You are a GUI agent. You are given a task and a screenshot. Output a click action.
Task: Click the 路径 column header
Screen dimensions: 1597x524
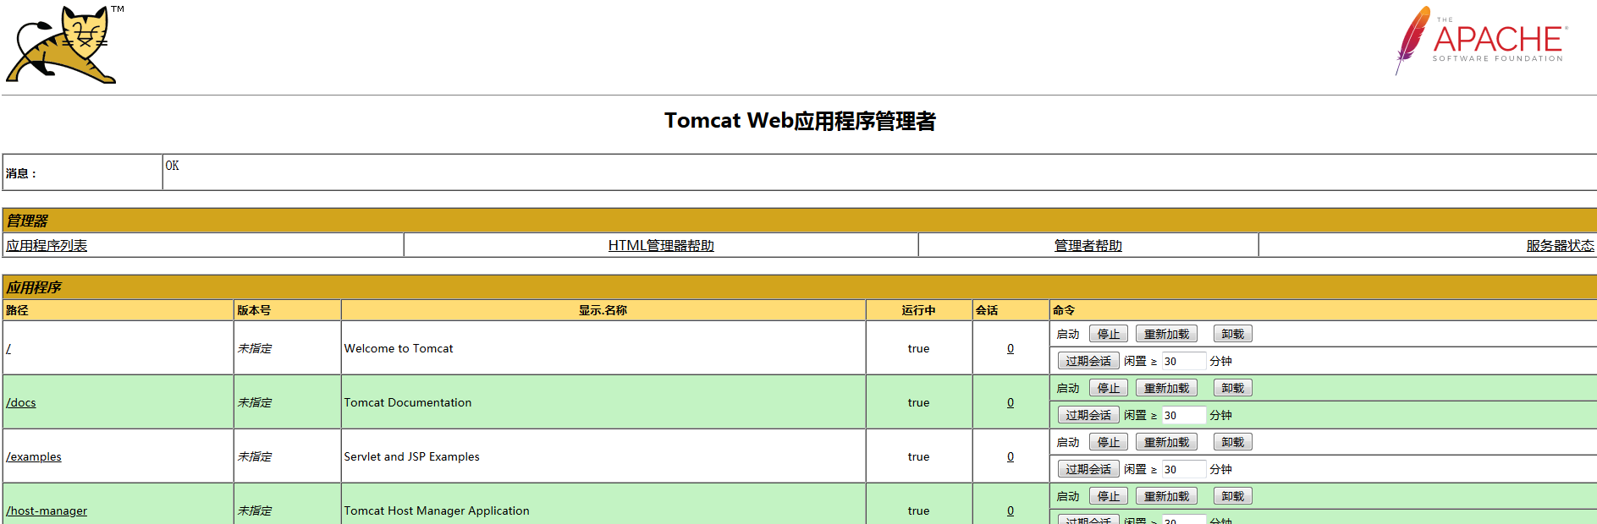point(17,310)
